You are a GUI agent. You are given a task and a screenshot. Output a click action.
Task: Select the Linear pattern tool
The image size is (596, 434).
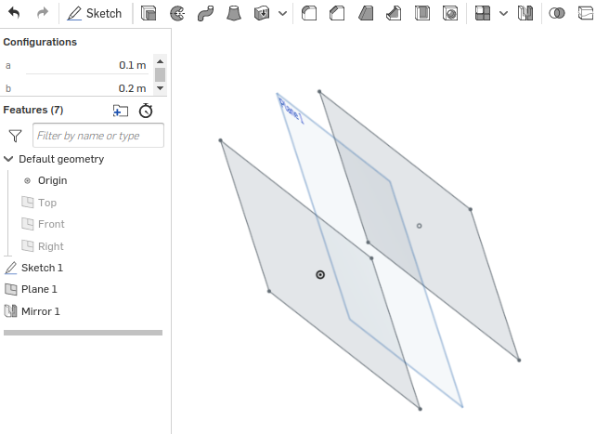click(x=483, y=13)
